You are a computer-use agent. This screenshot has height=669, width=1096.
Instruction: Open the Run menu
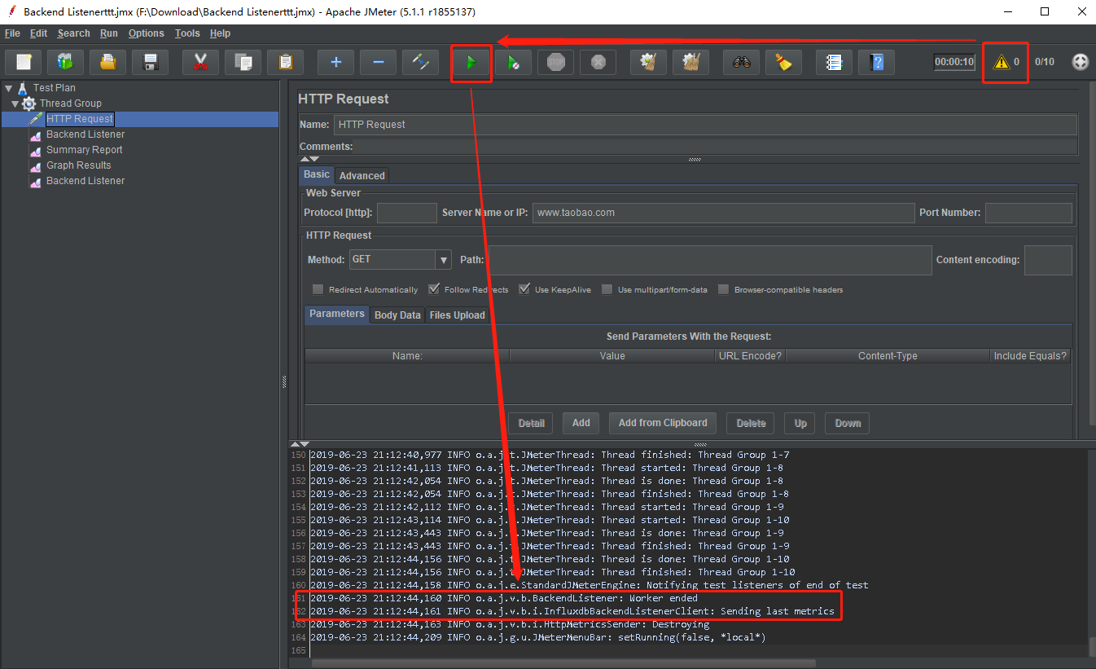pos(109,33)
